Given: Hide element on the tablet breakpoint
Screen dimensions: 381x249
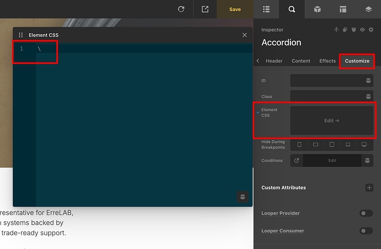Looking at the screenshot, I should coord(332,145).
